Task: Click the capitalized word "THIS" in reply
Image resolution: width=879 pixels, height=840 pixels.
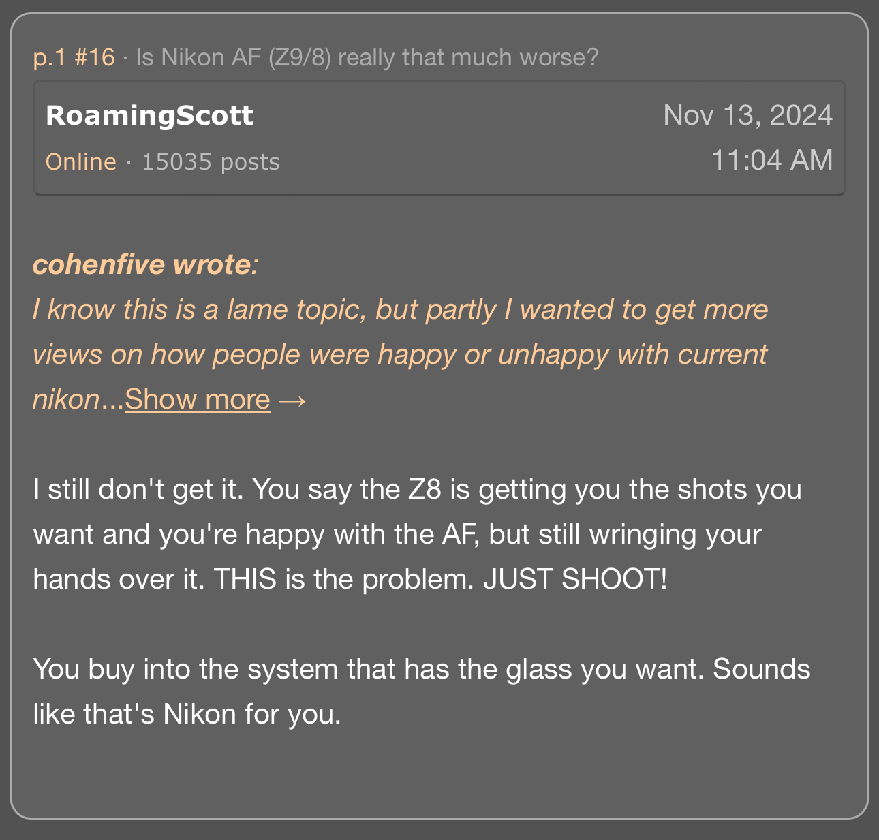Action: [245, 579]
